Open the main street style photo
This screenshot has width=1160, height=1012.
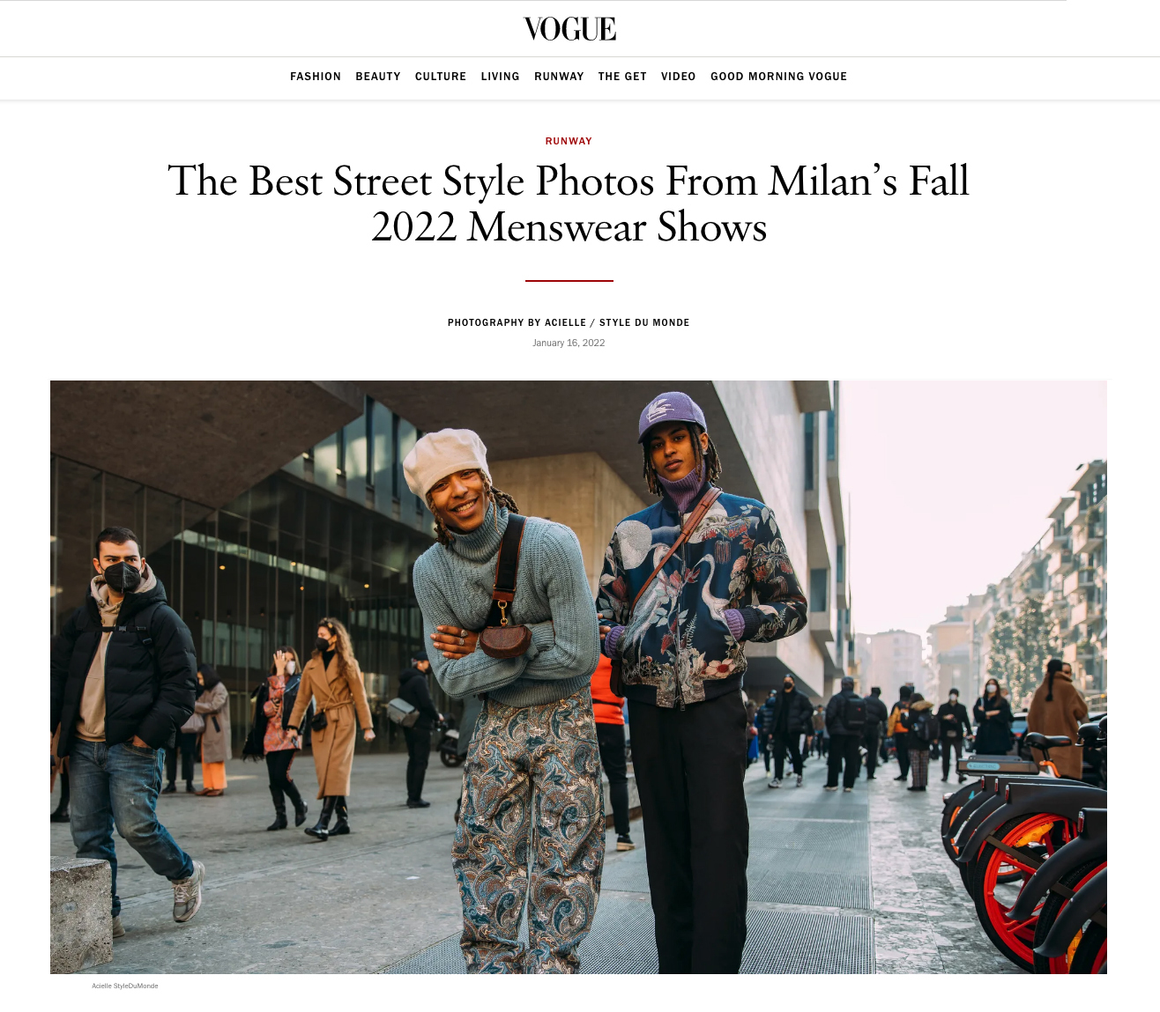coord(578,676)
